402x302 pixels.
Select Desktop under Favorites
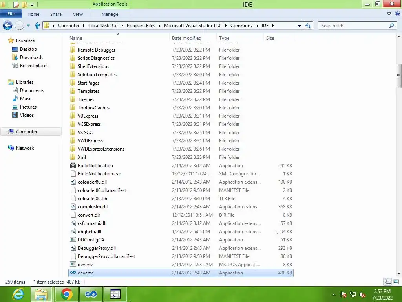(x=28, y=49)
